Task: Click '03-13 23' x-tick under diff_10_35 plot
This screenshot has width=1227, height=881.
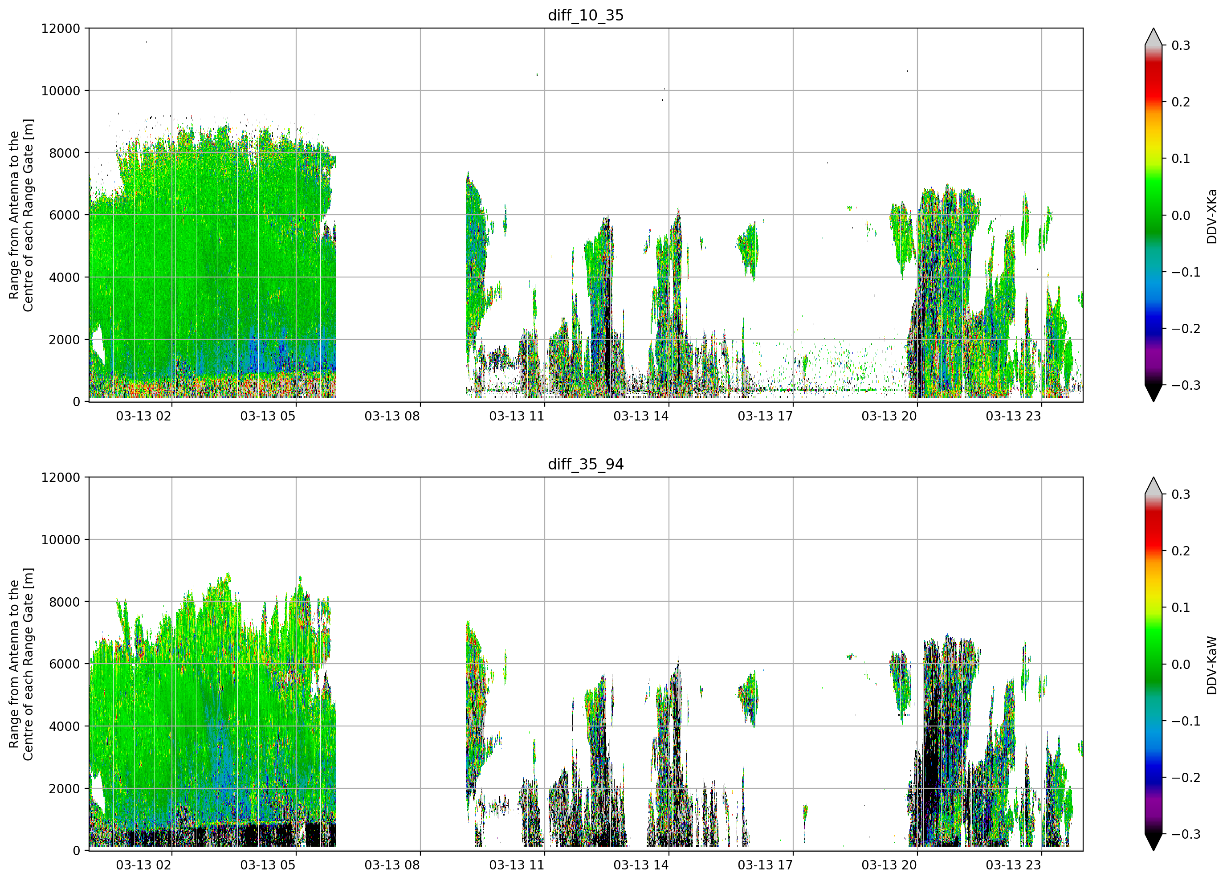Action: (1013, 416)
